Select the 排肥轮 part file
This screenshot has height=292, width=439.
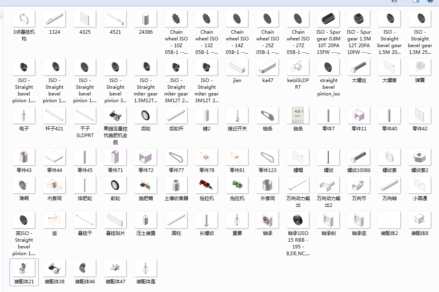click(85, 185)
